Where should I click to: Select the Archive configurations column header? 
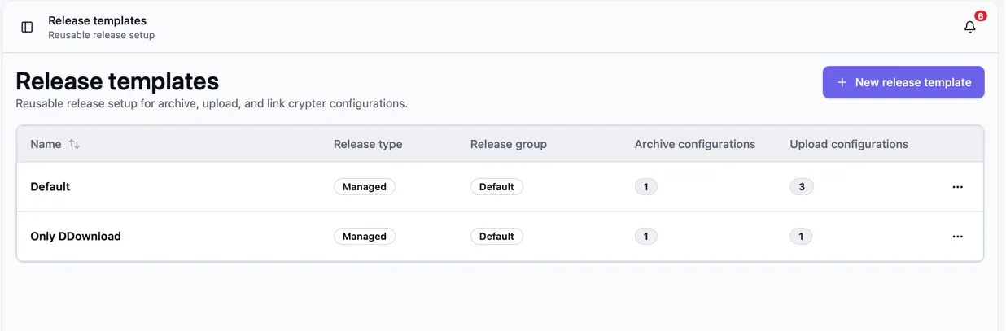pyautogui.click(x=695, y=144)
